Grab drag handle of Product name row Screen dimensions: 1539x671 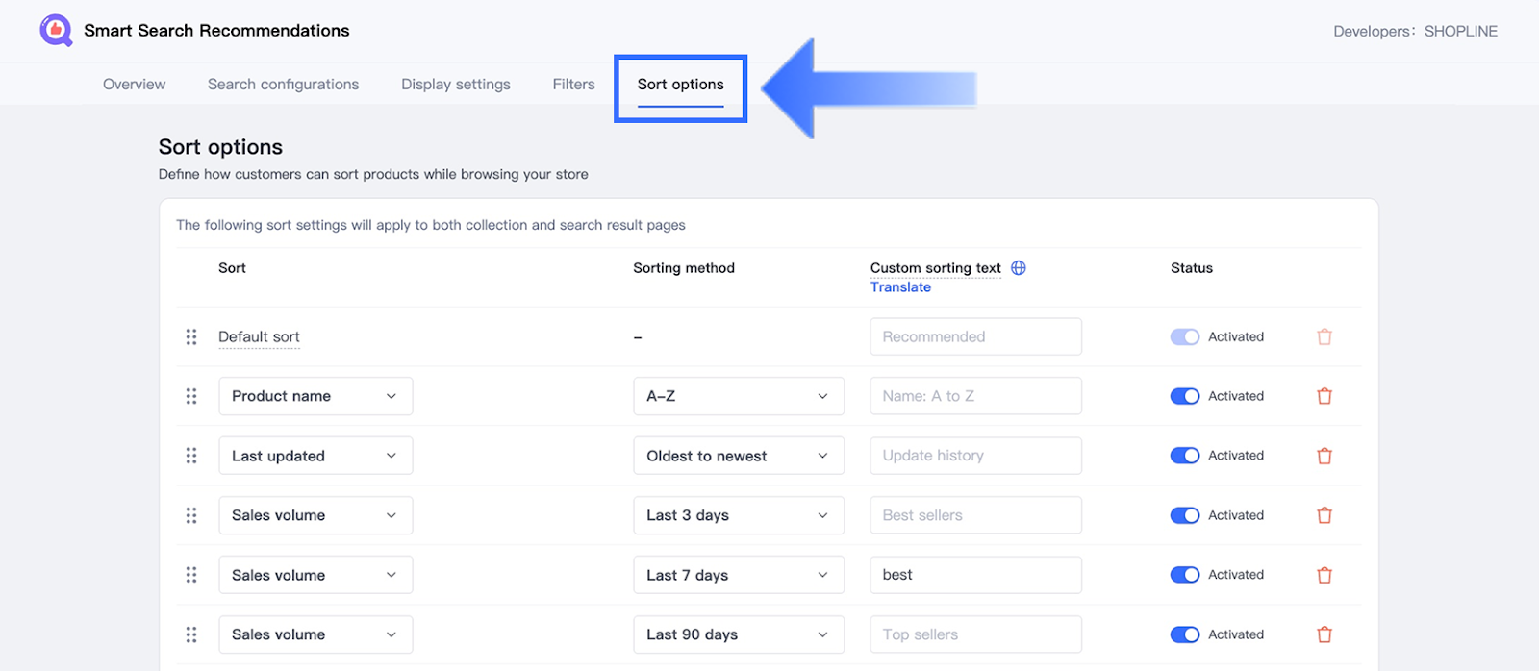click(191, 396)
